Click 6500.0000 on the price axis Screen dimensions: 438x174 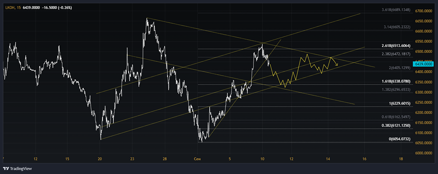point(424,52)
